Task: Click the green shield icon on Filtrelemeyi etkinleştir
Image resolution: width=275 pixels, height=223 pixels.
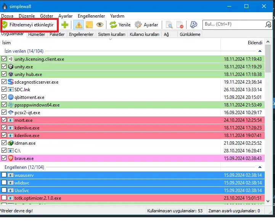Action: pyautogui.click(x=5, y=25)
